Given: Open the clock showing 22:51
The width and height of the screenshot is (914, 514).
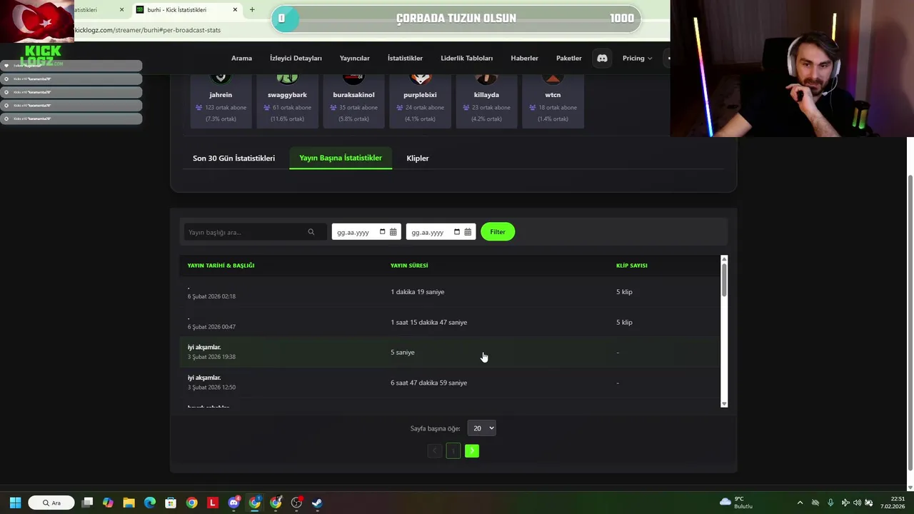Looking at the screenshot, I should (893, 503).
